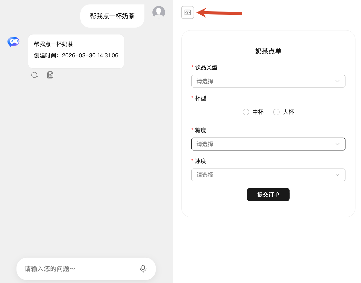This screenshot has width=361, height=283.
Task: Click the microphone icon in input bar
Action: [143, 269]
